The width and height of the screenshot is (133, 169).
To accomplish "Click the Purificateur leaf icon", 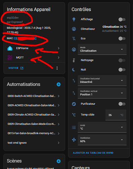I will [x=74, y=104].
